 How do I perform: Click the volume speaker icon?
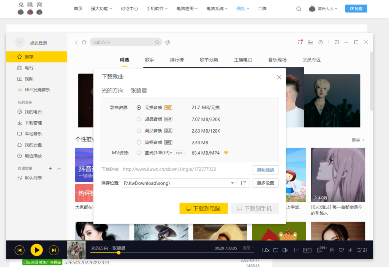click(x=285, y=250)
